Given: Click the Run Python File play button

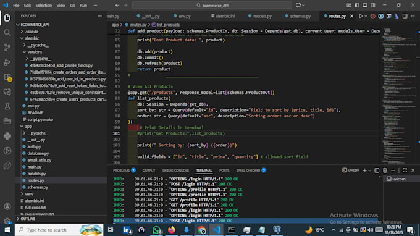Looking at the screenshot, I should pyautogui.click(x=361, y=16).
